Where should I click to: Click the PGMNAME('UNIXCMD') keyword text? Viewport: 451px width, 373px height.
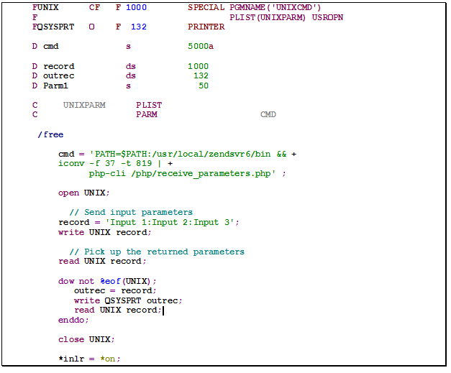(275, 7)
